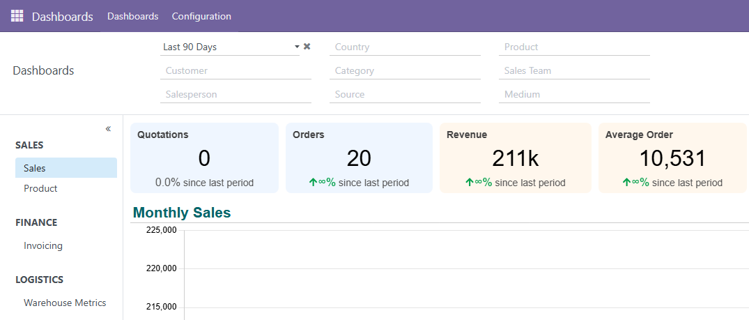Click the LOGISTICS section header

coord(40,280)
